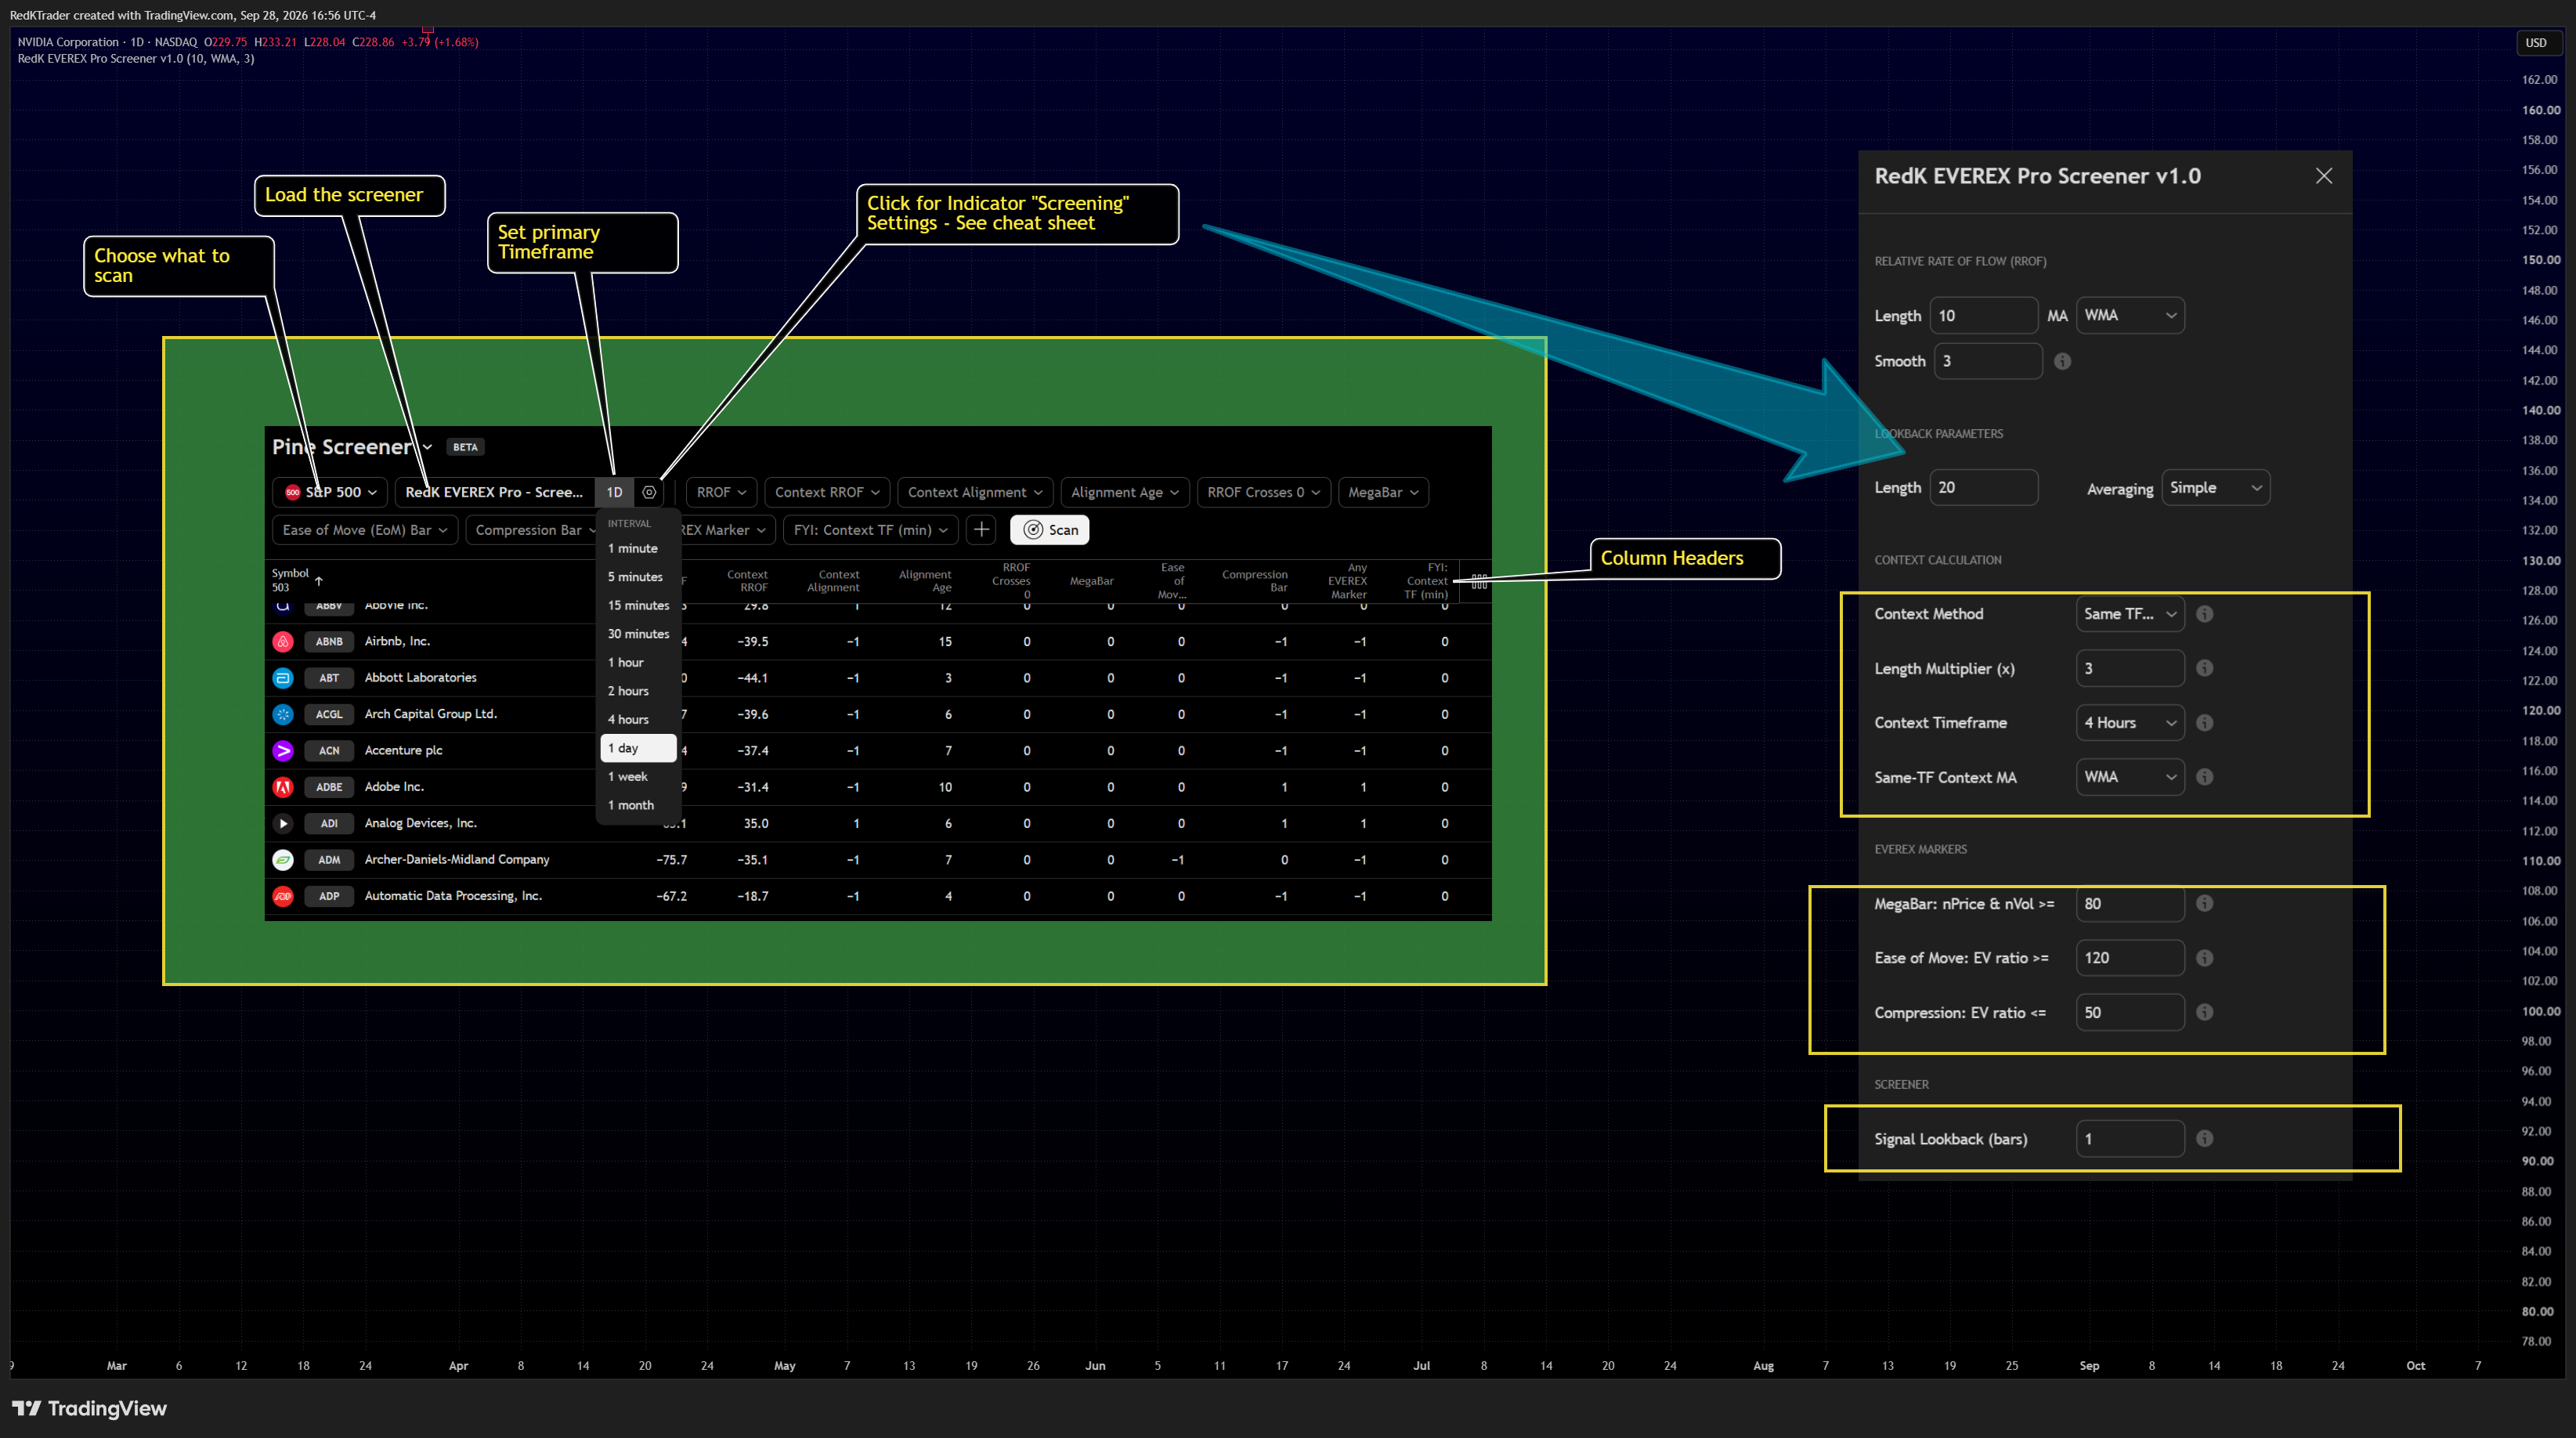
Task: Click the 1D timeframe button
Action: 614,492
